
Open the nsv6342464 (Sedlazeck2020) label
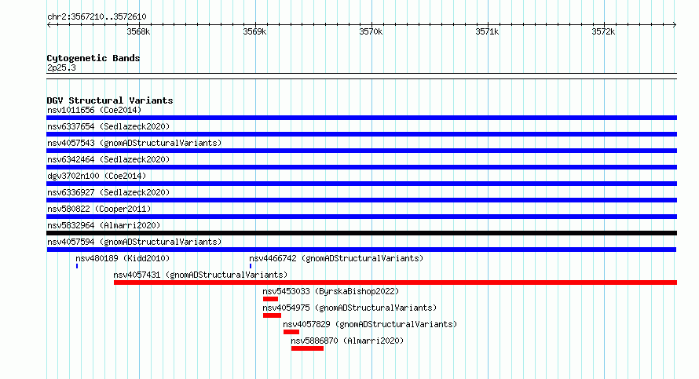(x=108, y=159)
